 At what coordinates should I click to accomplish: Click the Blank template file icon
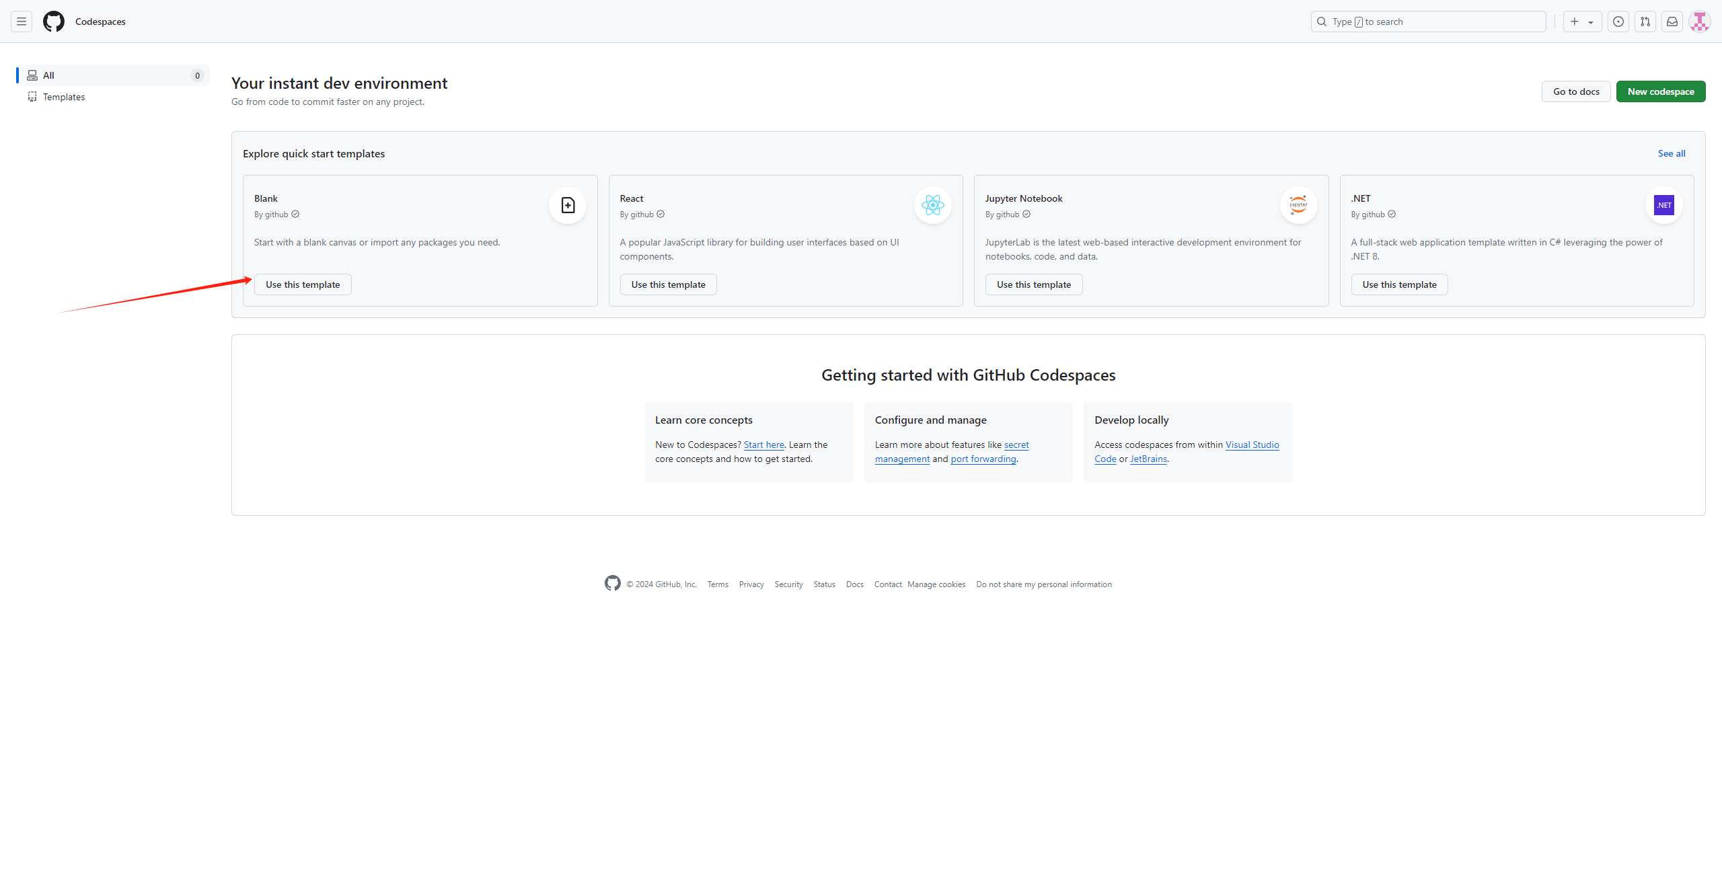click(568, 205)
